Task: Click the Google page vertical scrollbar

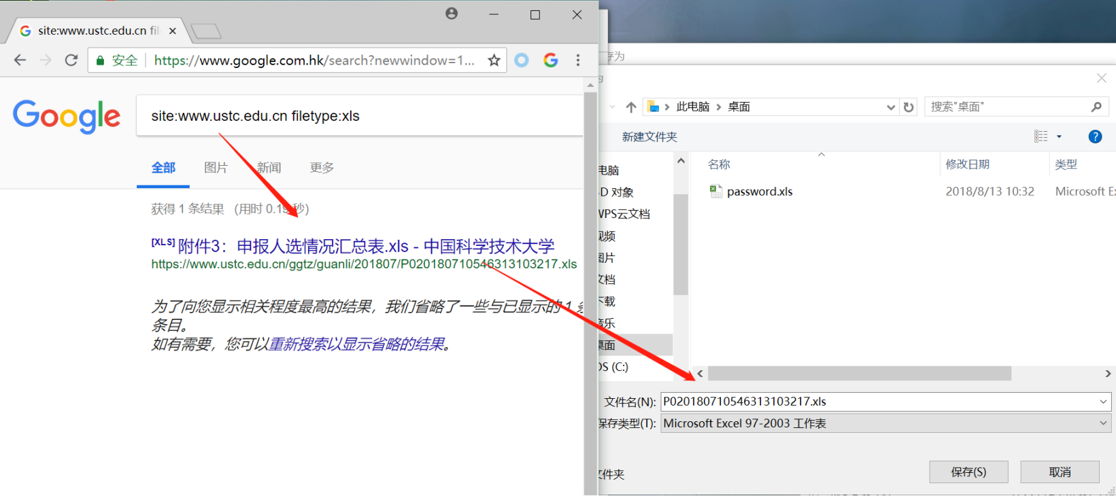Action: 590,292
